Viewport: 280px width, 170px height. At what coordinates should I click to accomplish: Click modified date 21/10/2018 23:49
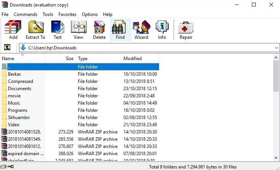tap(140, 125)
